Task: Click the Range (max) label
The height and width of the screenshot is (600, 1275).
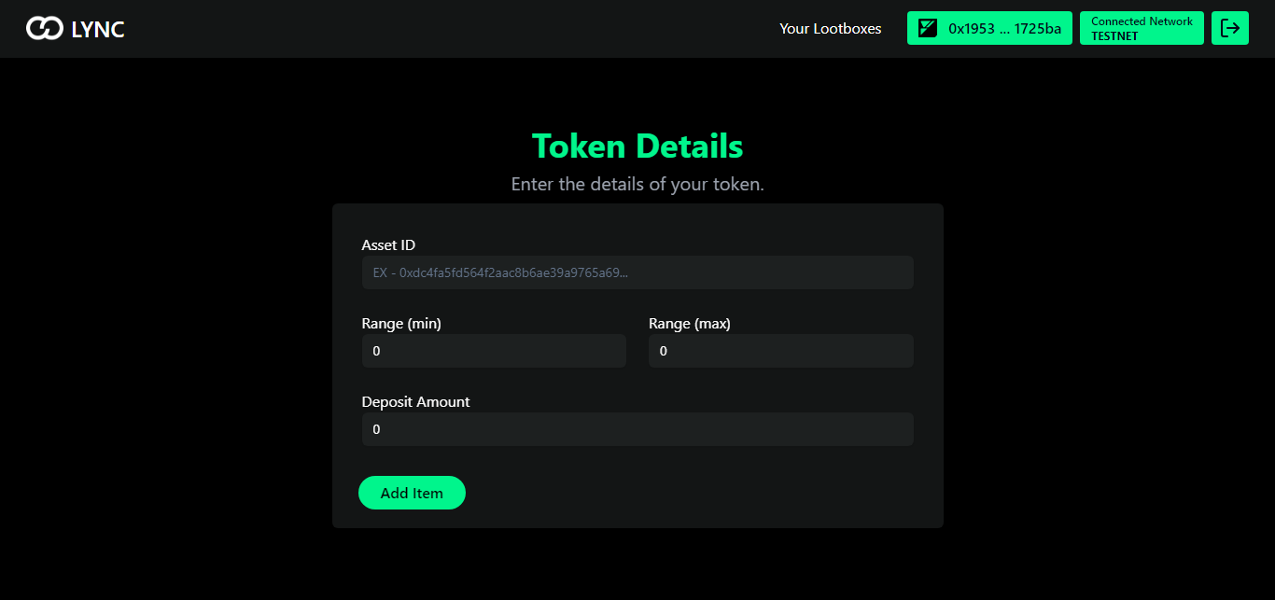Action: click(690, 323)
